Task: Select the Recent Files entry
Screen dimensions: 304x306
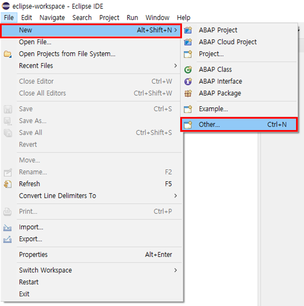Action: tap(91, 66)
